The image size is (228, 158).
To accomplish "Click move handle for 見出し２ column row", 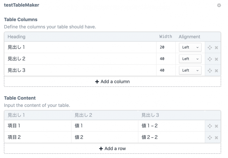I will tap(210, 59).
